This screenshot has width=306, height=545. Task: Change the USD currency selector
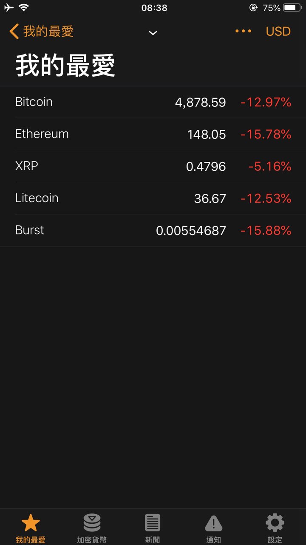click(278, 32)
